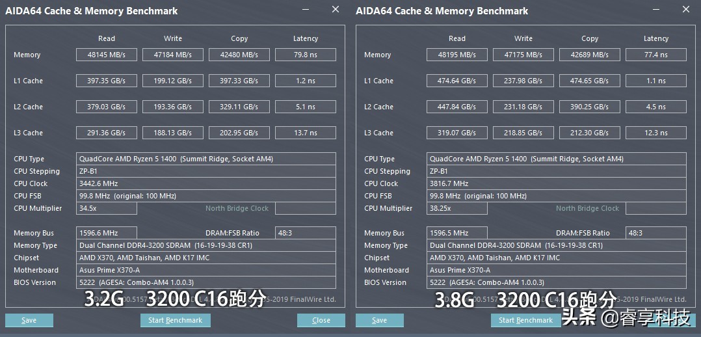
Task: Close the left AIDA64 window via X
Action: tap(335, 10)
